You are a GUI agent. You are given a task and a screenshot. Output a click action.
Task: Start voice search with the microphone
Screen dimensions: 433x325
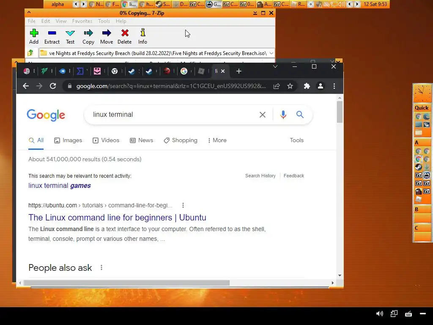(283, 115)
